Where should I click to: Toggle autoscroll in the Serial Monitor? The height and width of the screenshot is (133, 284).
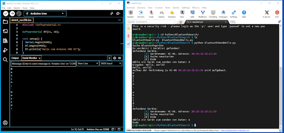pos(109,58)
